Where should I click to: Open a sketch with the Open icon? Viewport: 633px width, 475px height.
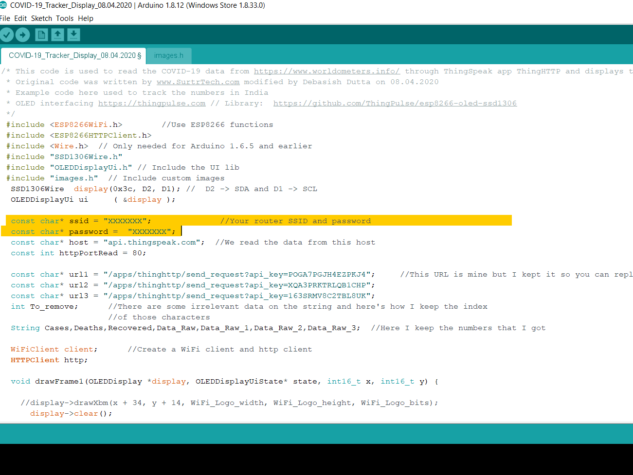pos(57,35)
